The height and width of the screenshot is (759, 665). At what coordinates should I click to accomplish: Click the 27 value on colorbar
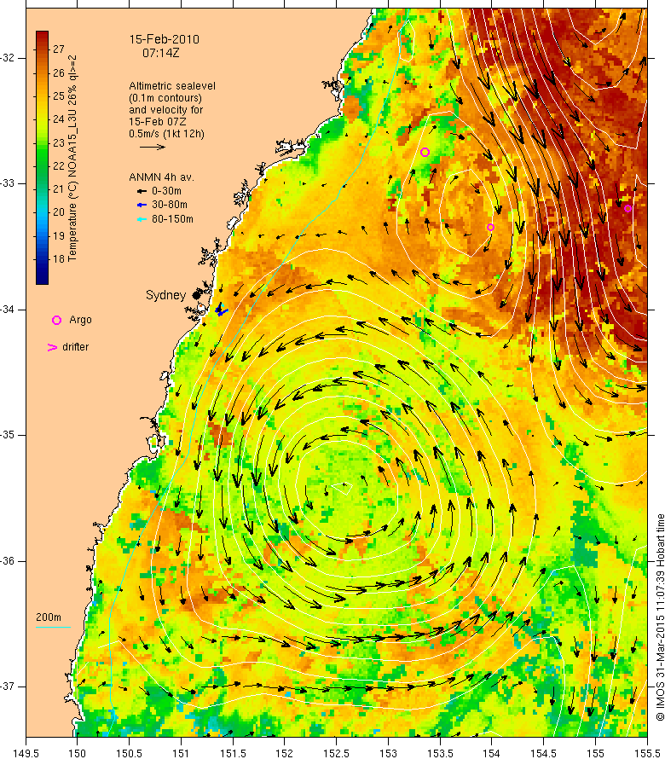(x=59, y=49)
